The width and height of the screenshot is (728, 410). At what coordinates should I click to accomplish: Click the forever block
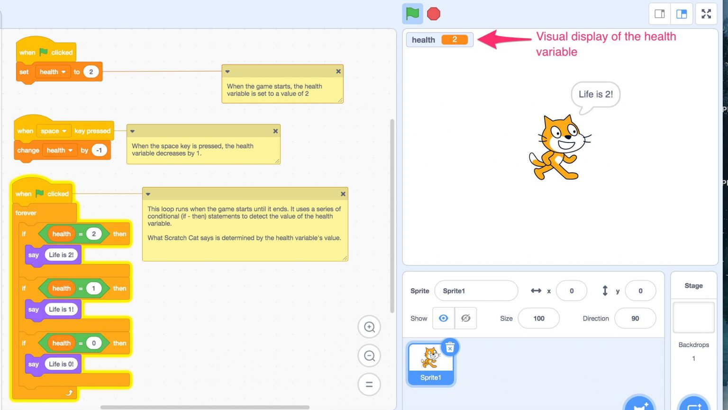click(x=26, y=213)
